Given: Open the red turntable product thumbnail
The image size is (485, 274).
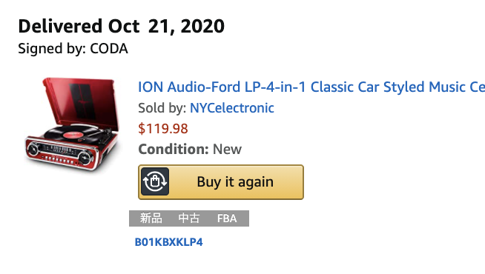Looking at the screenshot, I should [x=72, y=124].
